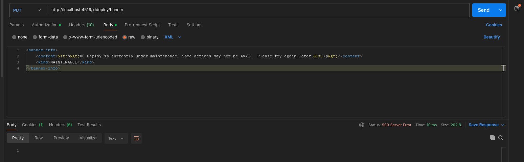Viewport: 524px width, 162px height.
Task: Open the Text response format dropdown
Action: [116, 138]
